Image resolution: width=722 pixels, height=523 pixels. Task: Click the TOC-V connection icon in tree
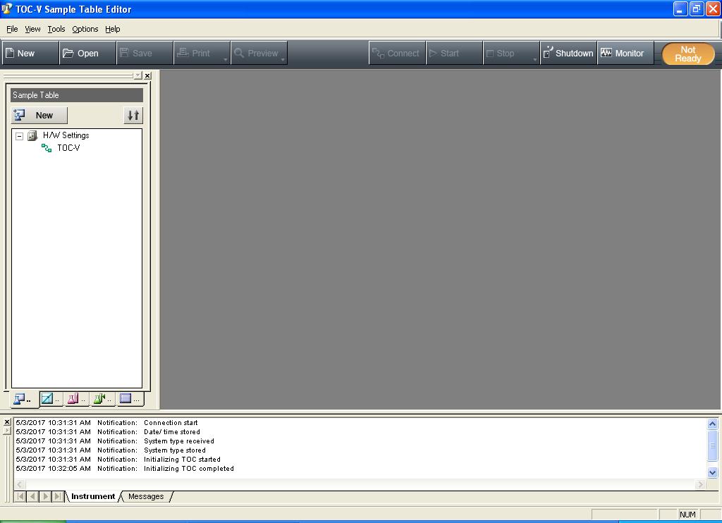pyautogui.click(x=47, y=148)
